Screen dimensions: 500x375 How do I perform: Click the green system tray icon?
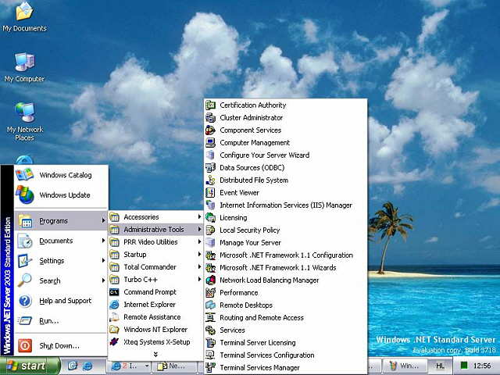point(464,366)
